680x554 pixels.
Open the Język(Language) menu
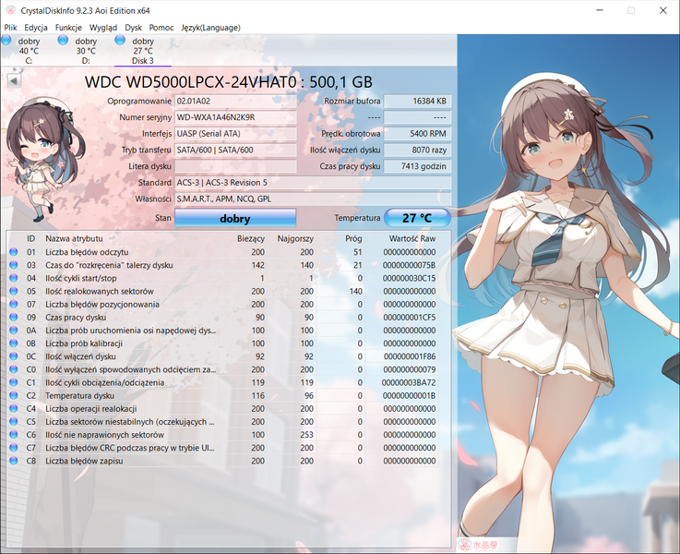tap(210, 28)
